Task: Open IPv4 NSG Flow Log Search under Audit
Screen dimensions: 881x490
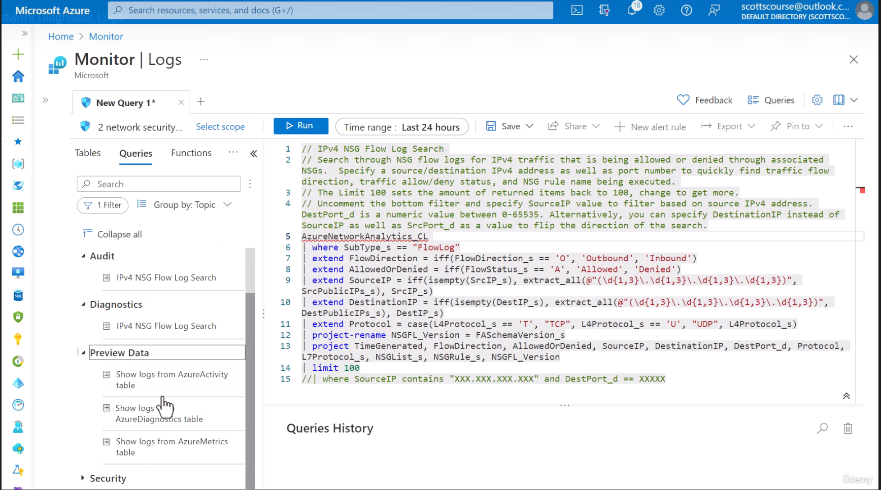Action: (x=166, y=277)
